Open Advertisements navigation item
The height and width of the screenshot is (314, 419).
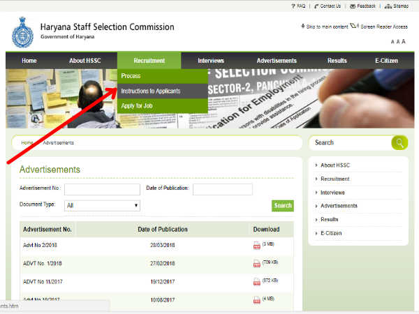click(x=277, y=61)
